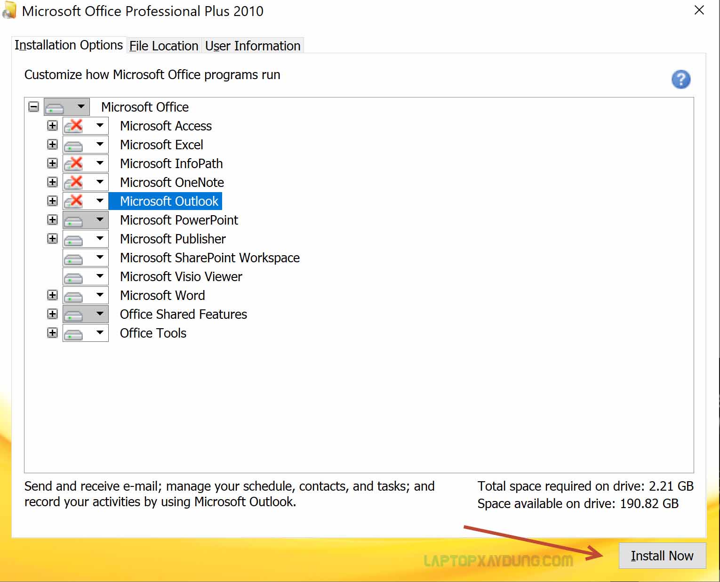
Task: Click the Microsoft Outlook not-available drive icon
Action: click(73, 201)
